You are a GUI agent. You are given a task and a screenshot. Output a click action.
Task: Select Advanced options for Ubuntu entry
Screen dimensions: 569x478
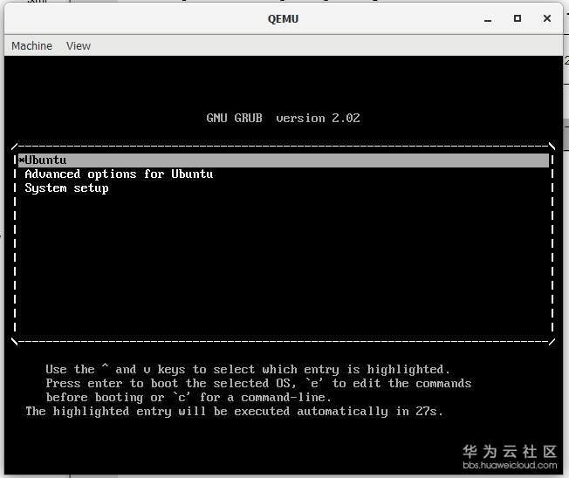pyautogui.click(x=119, y=174)
